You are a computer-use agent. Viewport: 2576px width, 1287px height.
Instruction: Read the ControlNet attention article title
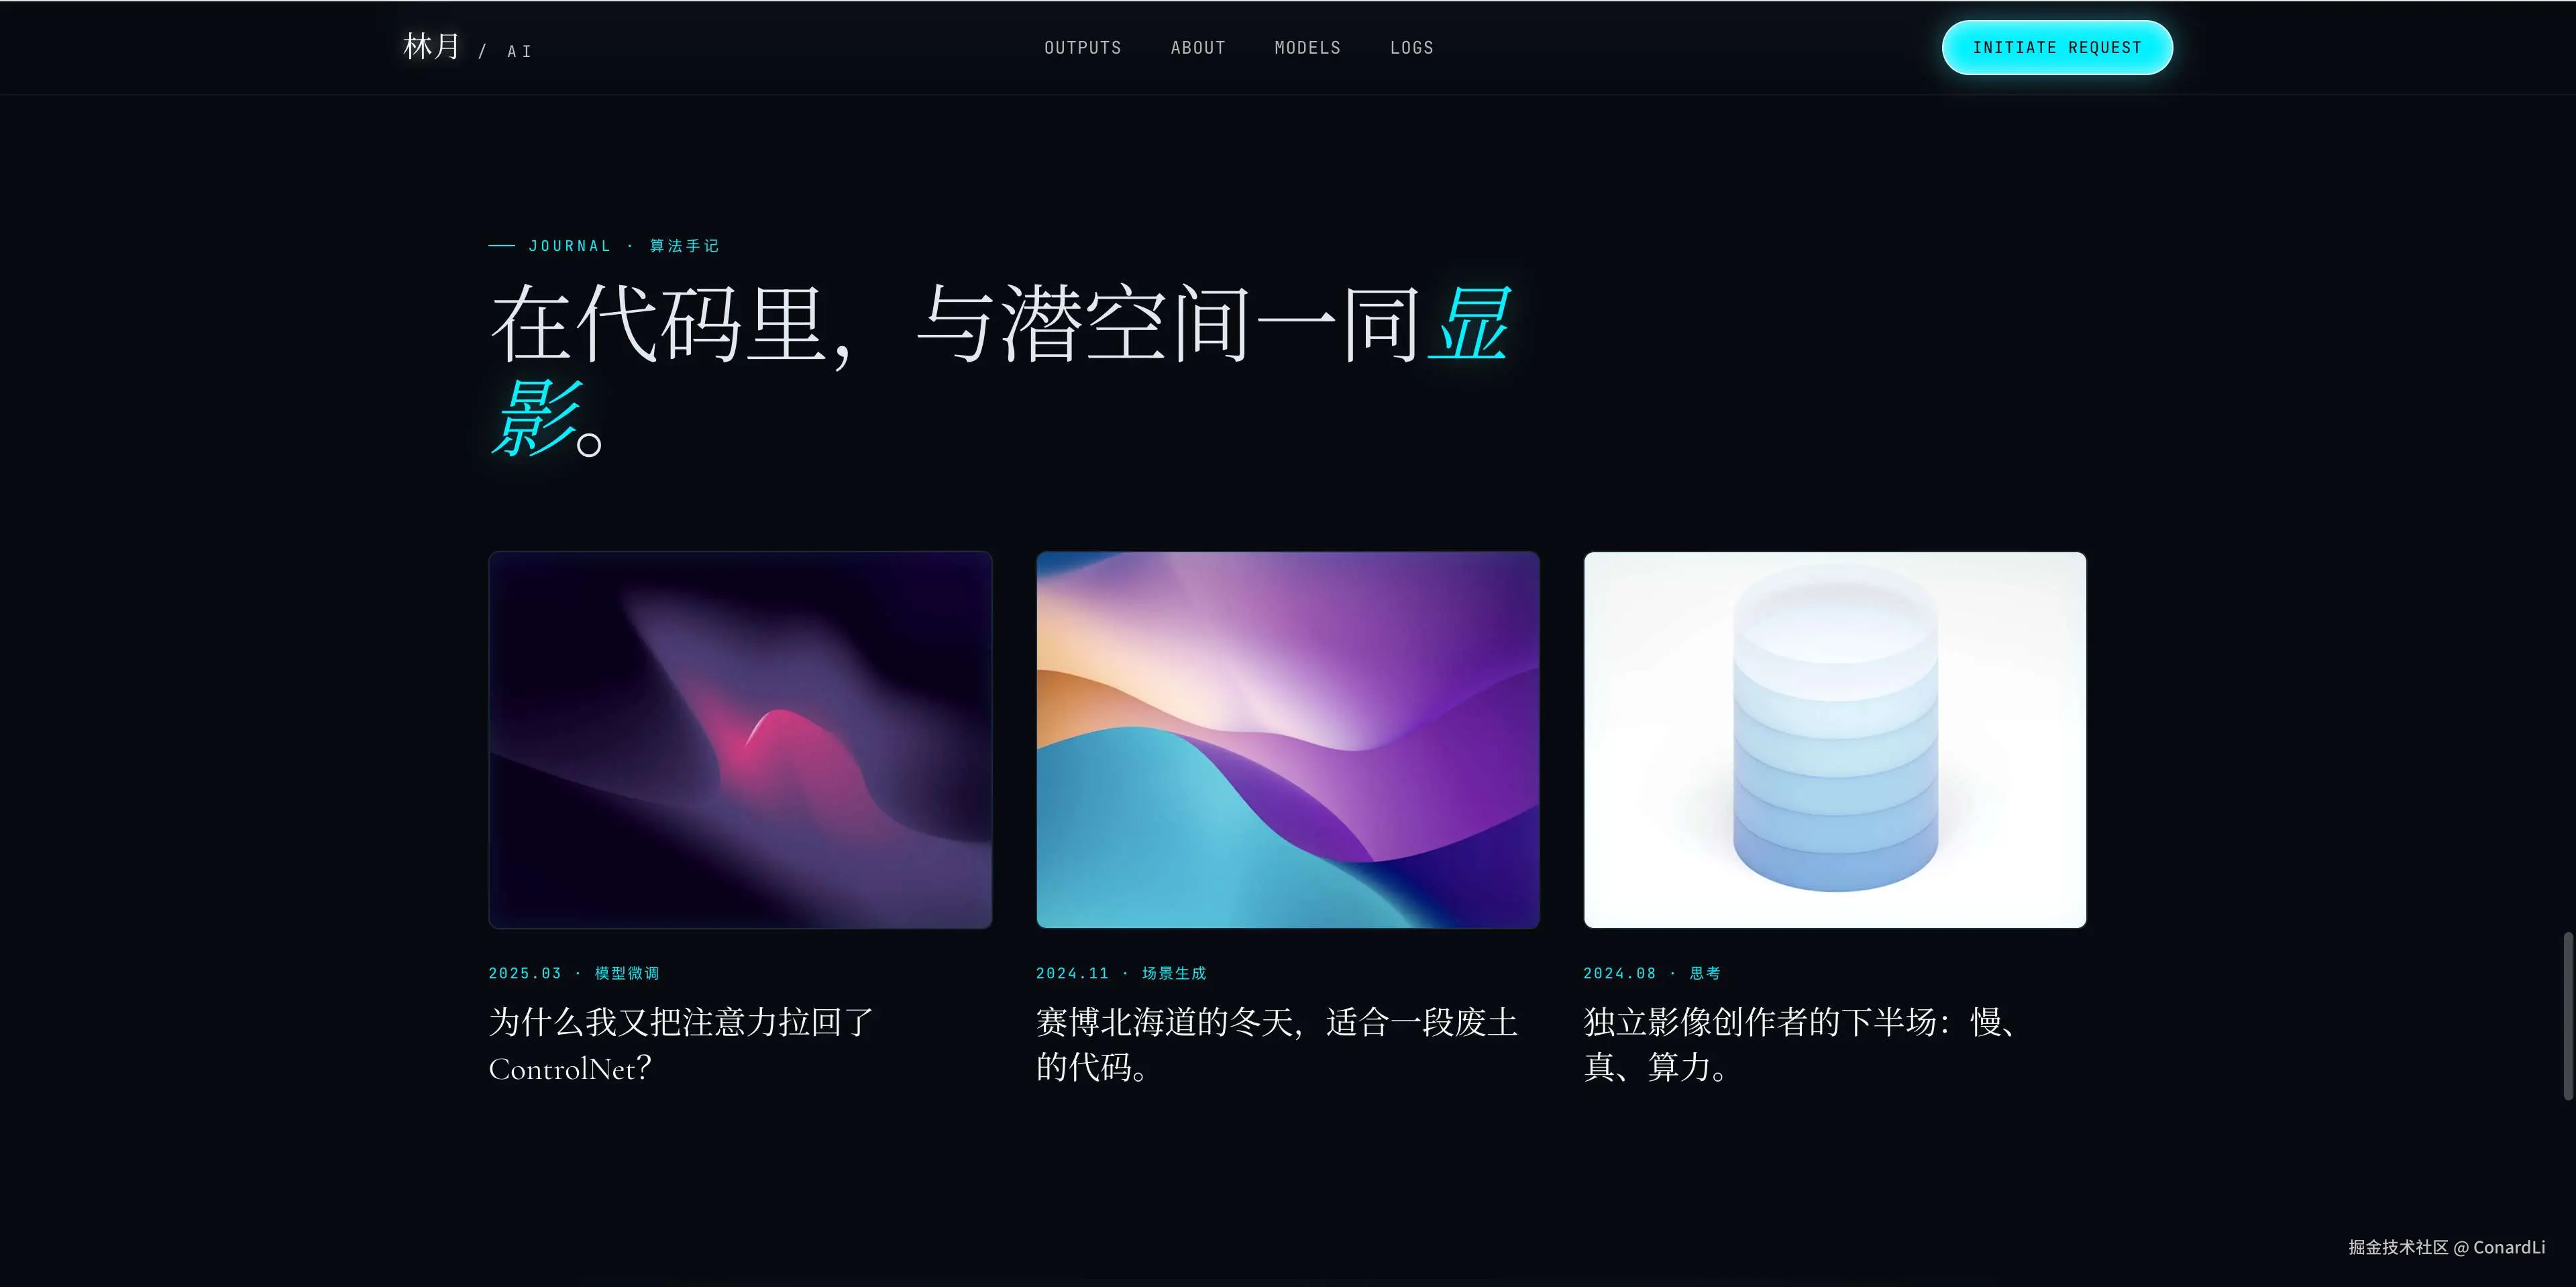pyautogui.click(x=681, y=1045)
